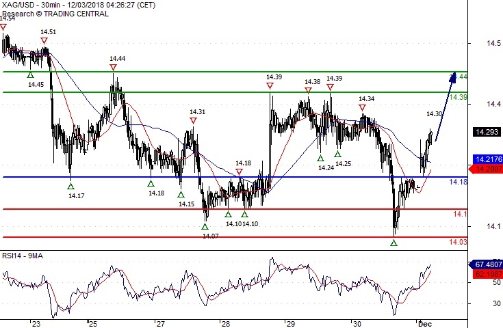
Task: Select the green triangle marking the 14.17 low
Action: pyautogui.click(x=70, y=187)
